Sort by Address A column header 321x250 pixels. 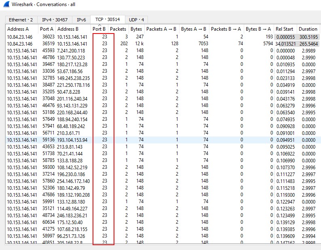point(18,29)
